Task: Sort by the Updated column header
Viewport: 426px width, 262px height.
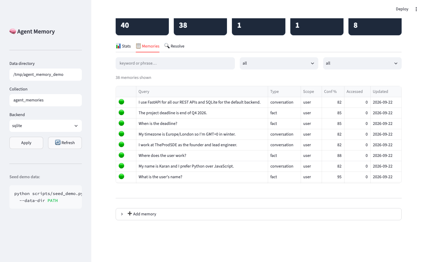Action: point(386,91)
